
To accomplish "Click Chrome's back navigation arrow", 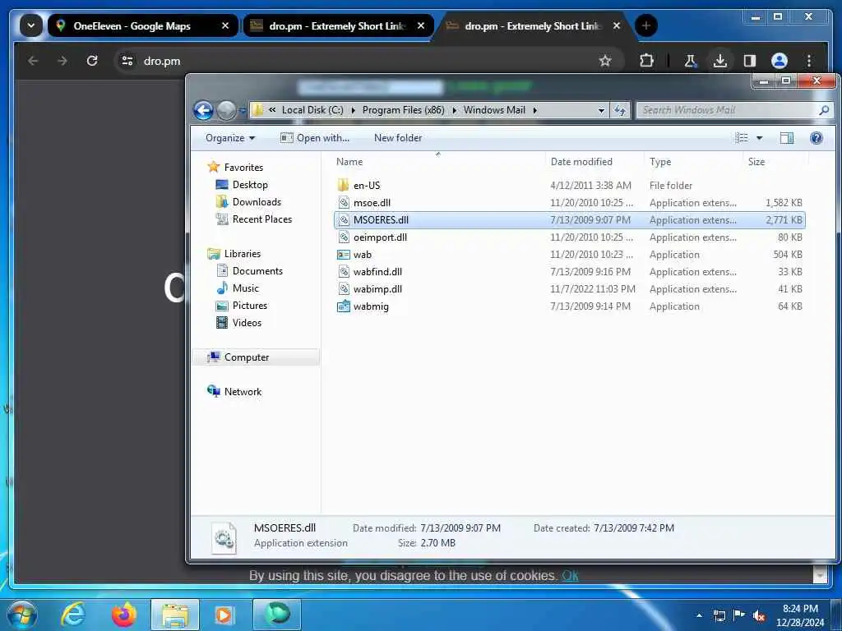I will tap(33, 61).
